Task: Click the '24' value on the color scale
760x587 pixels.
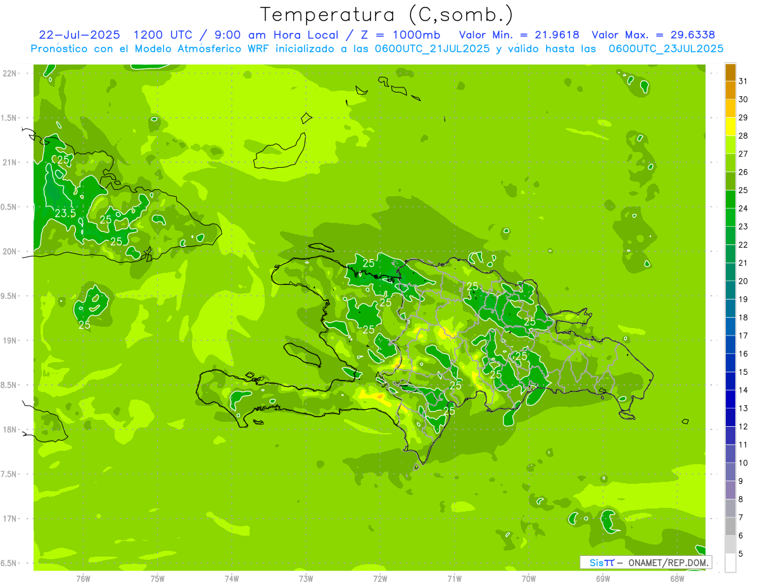Action: coord(744,208)
